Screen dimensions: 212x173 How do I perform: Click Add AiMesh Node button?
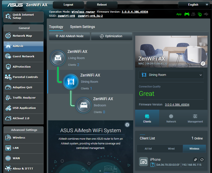[x=69, y=36]
